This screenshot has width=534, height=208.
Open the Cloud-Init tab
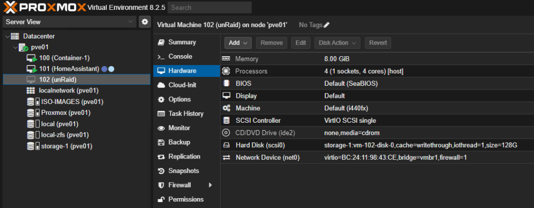pyautogui.click(x=187, y=85)
